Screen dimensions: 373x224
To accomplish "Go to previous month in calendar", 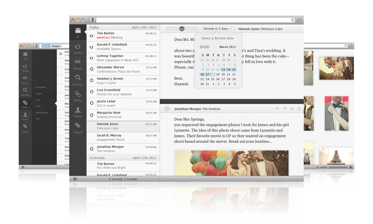I will (x=201, y=47).
